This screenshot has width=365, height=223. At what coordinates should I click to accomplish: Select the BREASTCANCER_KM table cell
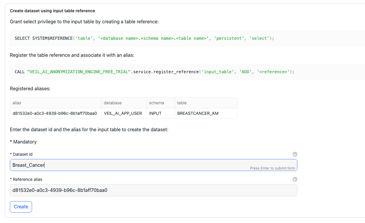point(206,113)
